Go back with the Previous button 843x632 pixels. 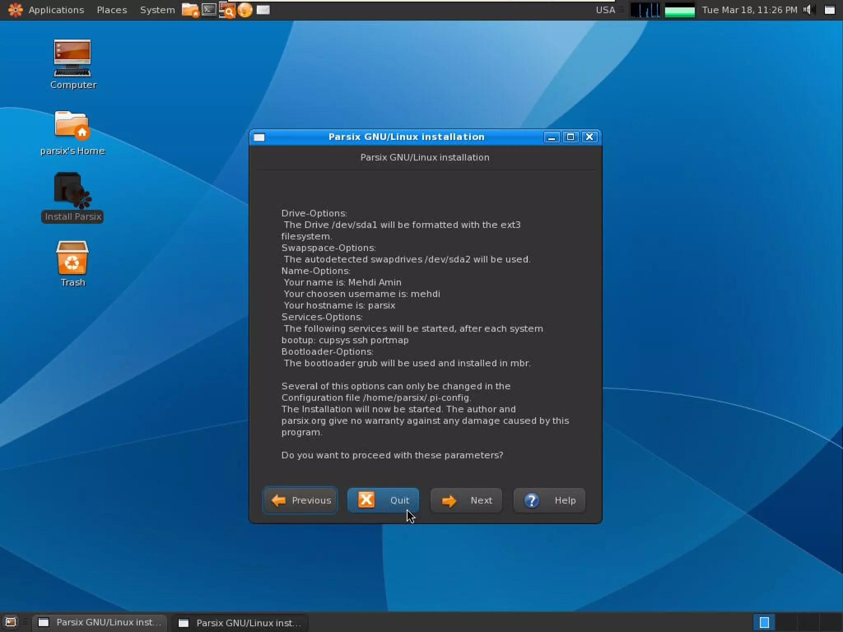(300, 500)
